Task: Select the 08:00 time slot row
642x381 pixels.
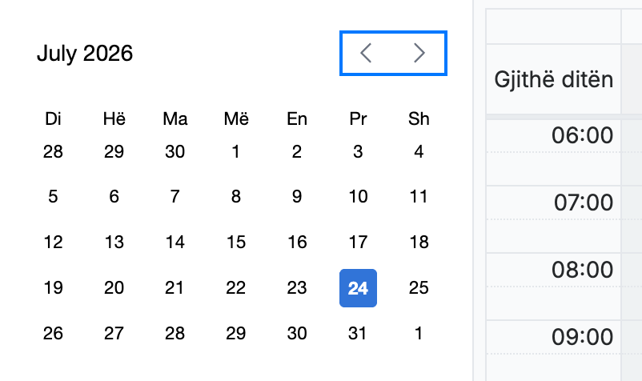Action: [553, 286]
